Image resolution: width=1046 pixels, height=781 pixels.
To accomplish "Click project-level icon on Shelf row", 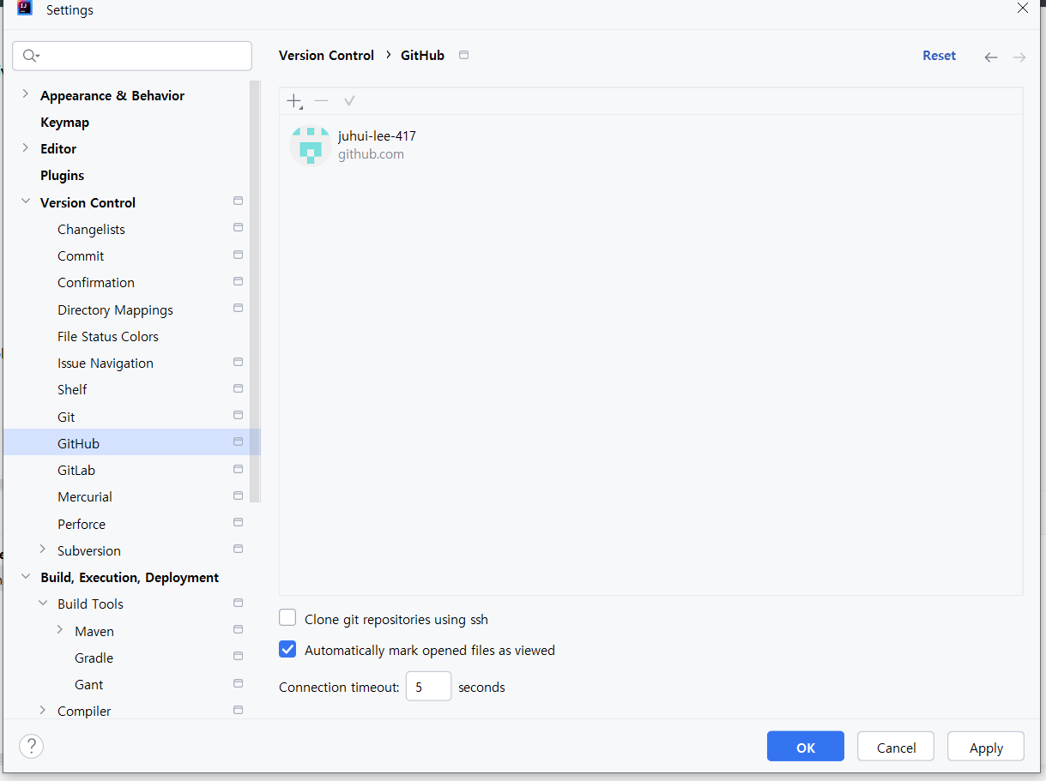I will point(238,388).
